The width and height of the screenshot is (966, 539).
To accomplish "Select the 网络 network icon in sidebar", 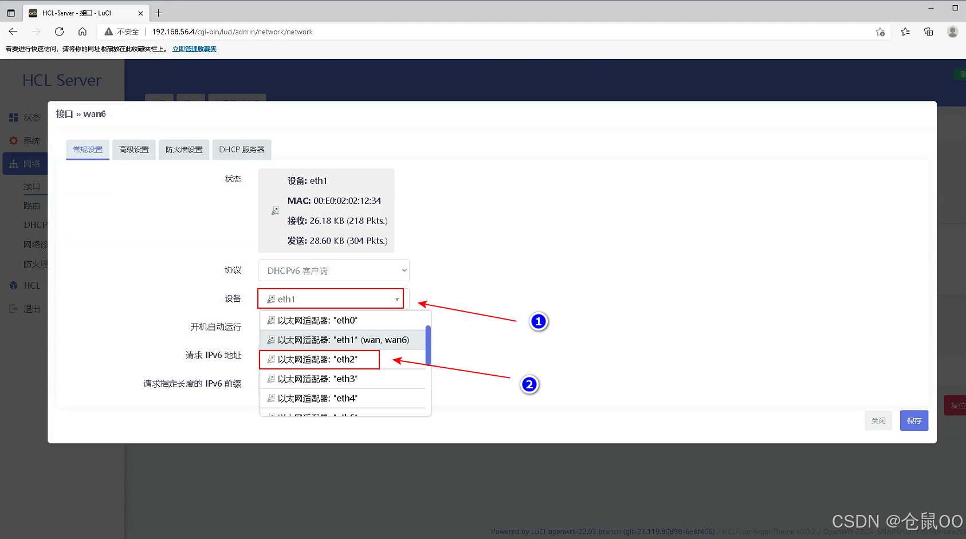I will click(13, 163).
